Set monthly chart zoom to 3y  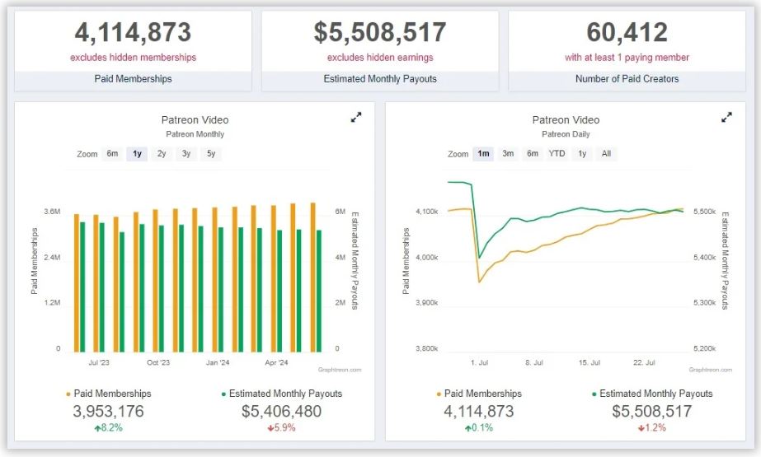click(x=186, y=154)
